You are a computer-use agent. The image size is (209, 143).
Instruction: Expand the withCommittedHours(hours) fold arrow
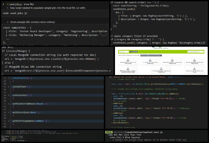tap(8, 104)
